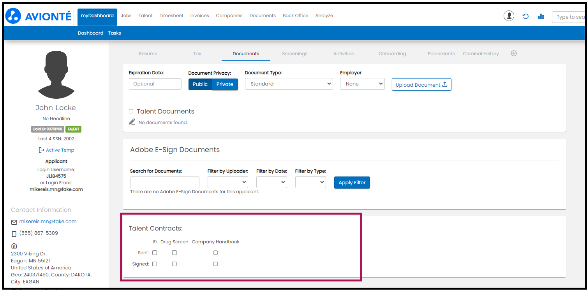
Task: Check the Sent checkbox for I9
Action: pyautogui.click(x=155, y=253)
